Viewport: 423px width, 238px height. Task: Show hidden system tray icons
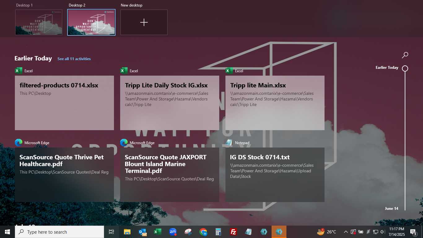tap(346, 232)
